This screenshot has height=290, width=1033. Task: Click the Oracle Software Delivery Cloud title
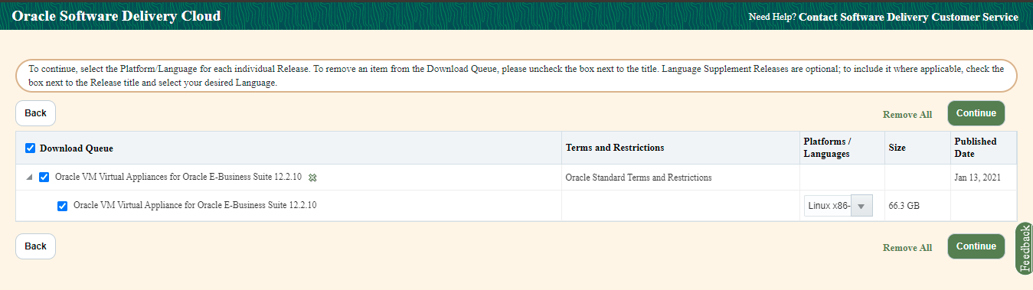pyautogui.click(x=116, y=16)
